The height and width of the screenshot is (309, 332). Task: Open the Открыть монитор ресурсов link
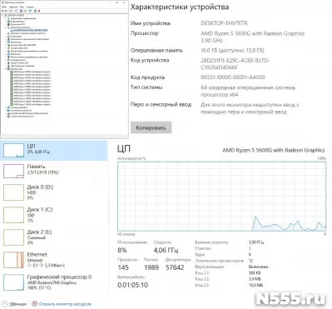pyautogui.click(x=65, y=304)
